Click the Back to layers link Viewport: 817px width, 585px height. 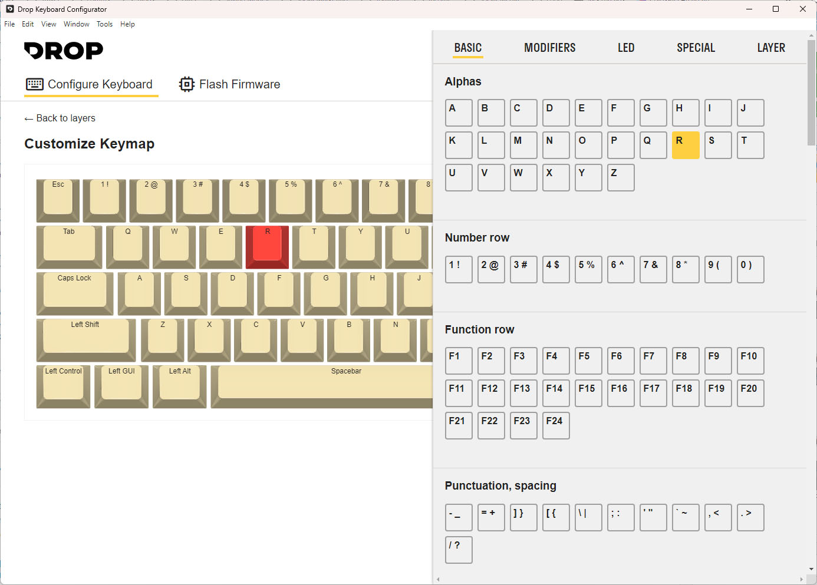coord(60,118)
